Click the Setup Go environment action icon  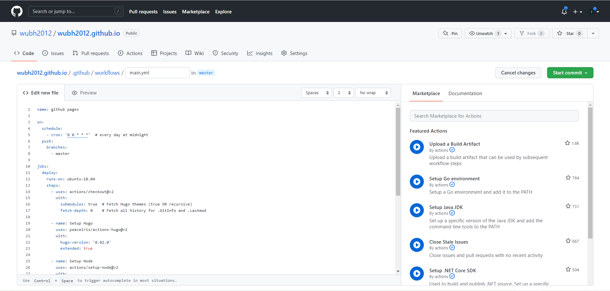(x=417, y=182)
